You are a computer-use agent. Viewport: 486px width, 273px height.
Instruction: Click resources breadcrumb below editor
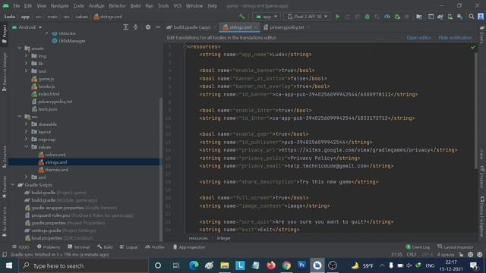(198, 238)
